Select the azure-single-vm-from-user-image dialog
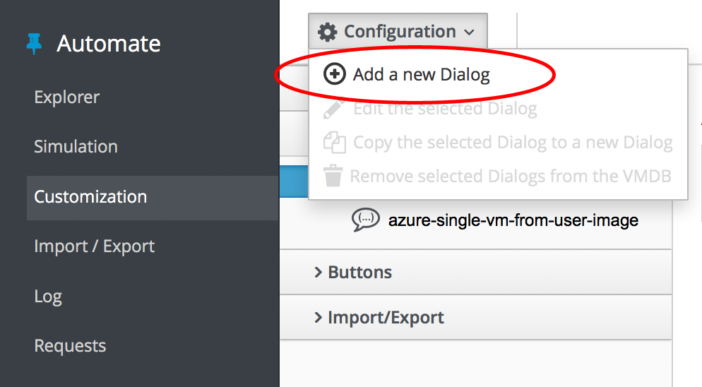This screenshot has height=387, width=702. pyautogui.click(x=513, y=220)
